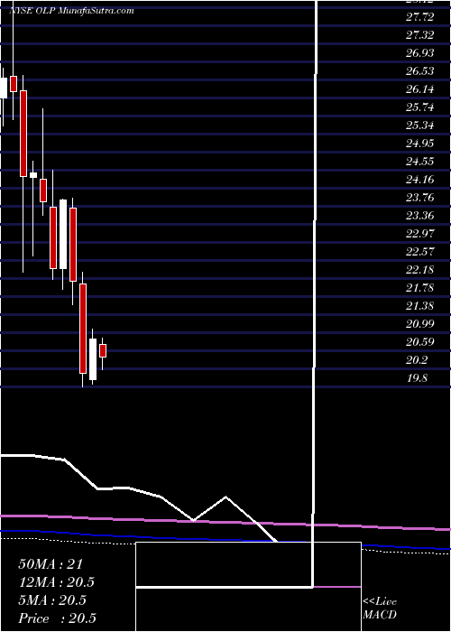Click the 50MA : 21 reading
Image resolution: width=451 pixels, height=632 pixels.
pos(51,564)
